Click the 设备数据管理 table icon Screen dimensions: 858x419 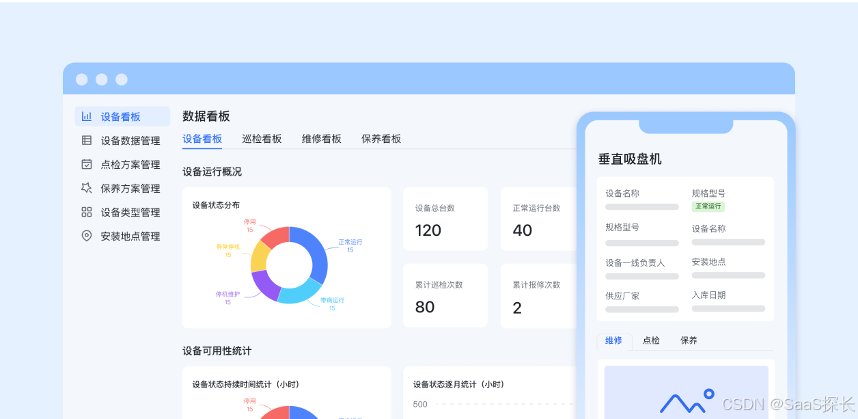click(87, 140)
